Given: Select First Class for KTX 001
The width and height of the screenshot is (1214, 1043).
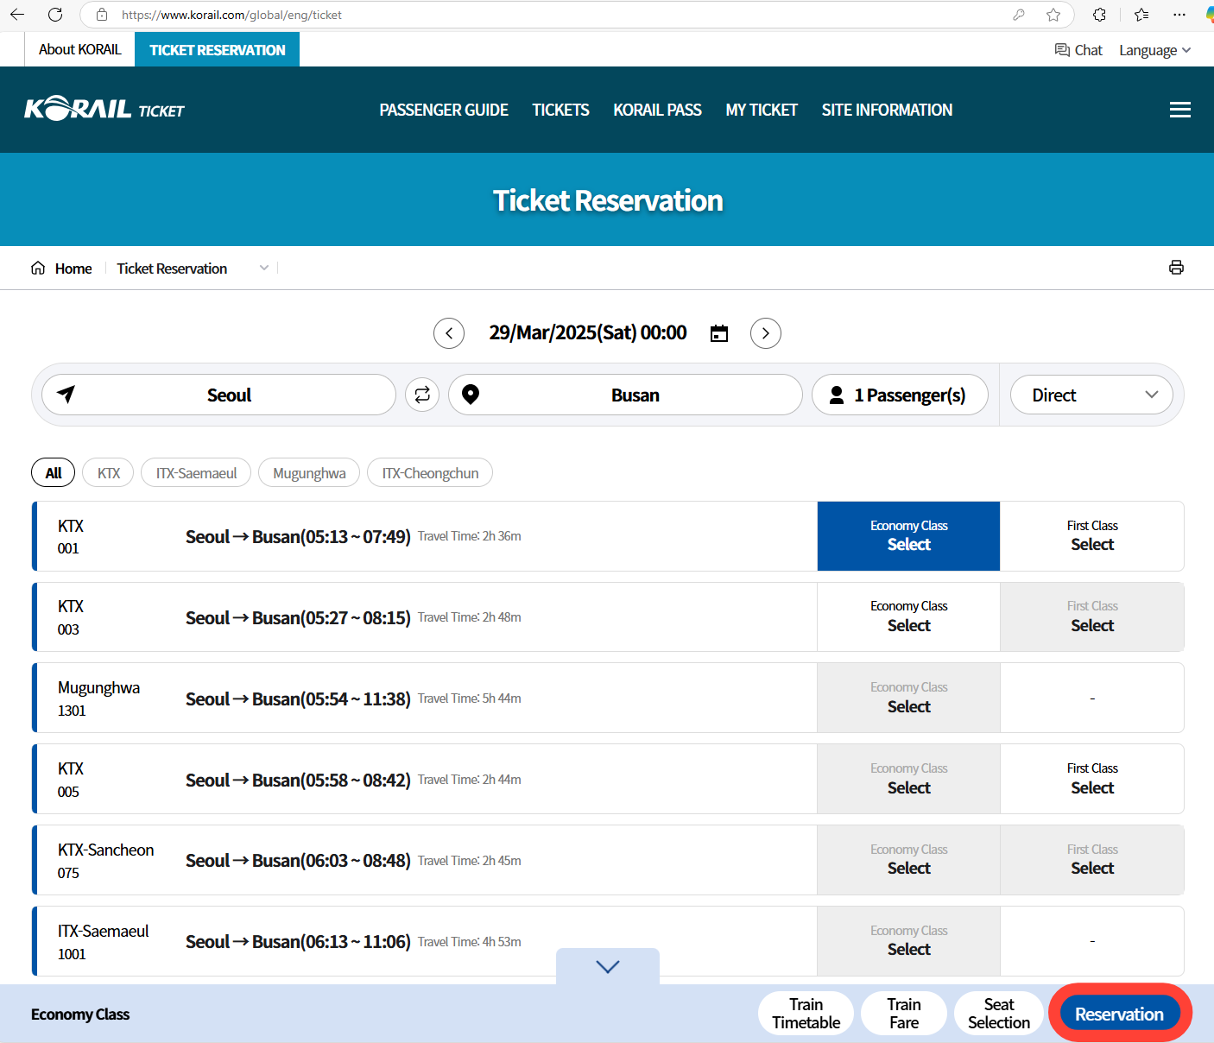Looking at the screenshot, I should click(x=1091, y=536).
